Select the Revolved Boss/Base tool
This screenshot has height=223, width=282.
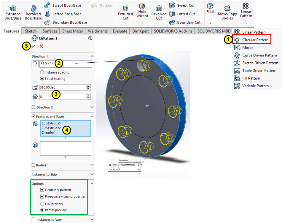pos(33,8)
